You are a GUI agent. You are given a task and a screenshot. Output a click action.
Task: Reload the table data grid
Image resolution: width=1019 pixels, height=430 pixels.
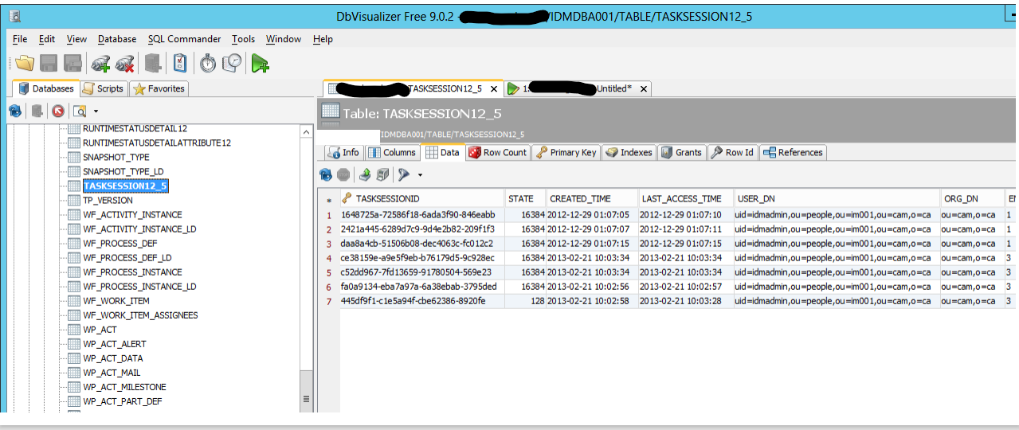326,174
